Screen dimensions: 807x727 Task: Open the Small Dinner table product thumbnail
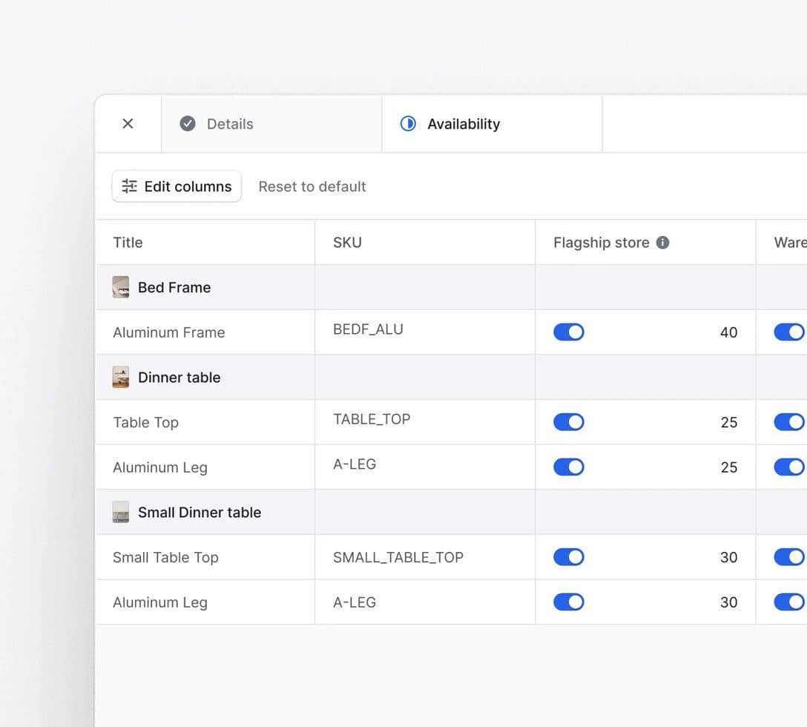click(x=121, y=513)
